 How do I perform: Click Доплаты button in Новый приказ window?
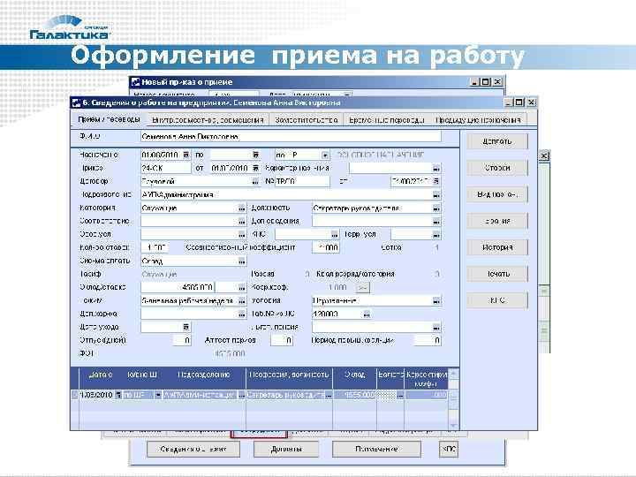point(286,449)
